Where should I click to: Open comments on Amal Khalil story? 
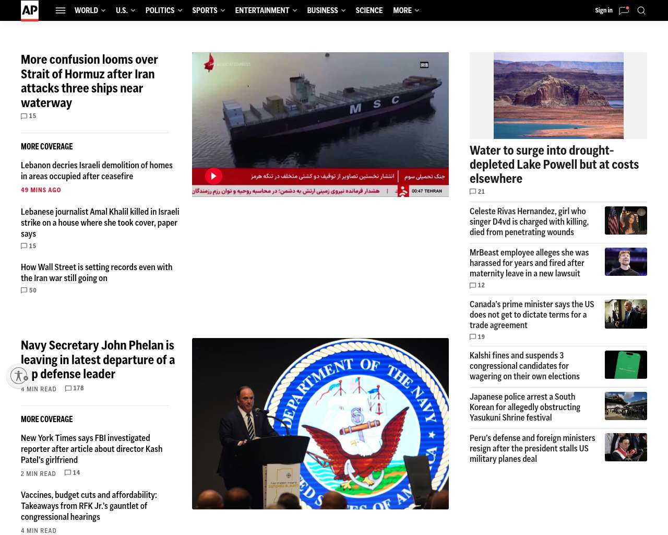(29, 246)
